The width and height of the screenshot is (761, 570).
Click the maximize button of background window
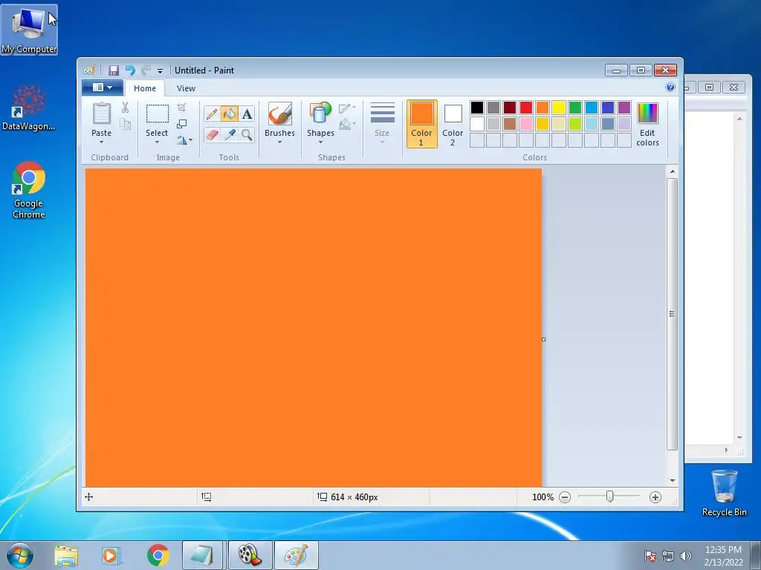click(x=709, y=88)
